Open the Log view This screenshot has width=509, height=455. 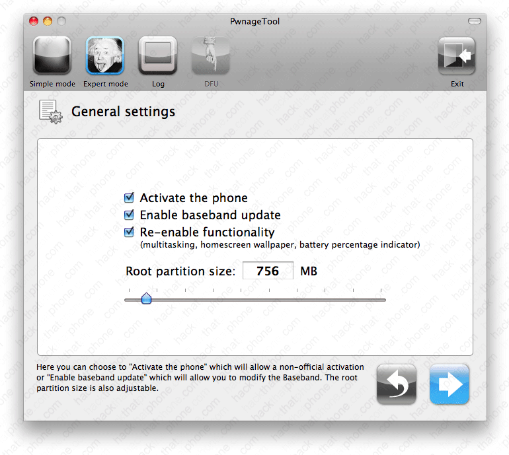coord(158,56)
